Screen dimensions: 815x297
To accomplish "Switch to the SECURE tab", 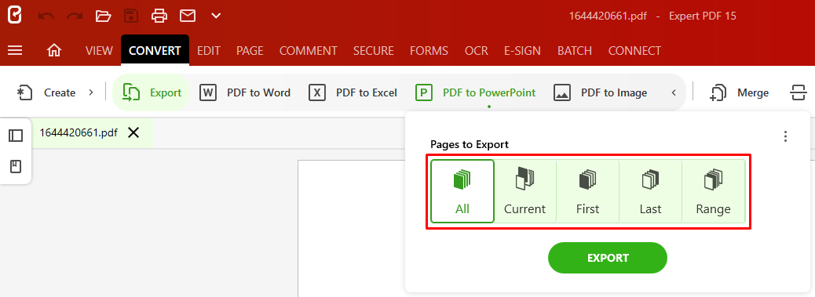I will (x=374, y=51).
